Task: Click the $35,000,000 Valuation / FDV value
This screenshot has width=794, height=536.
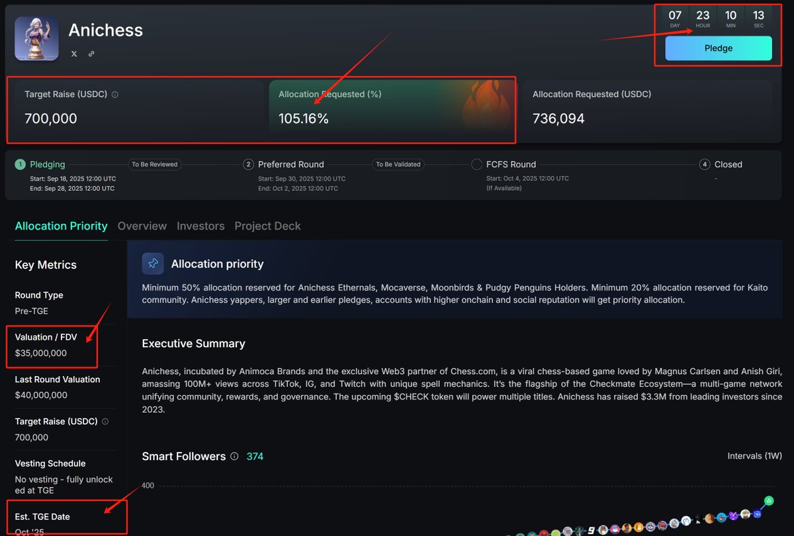Action: (41, 353)
